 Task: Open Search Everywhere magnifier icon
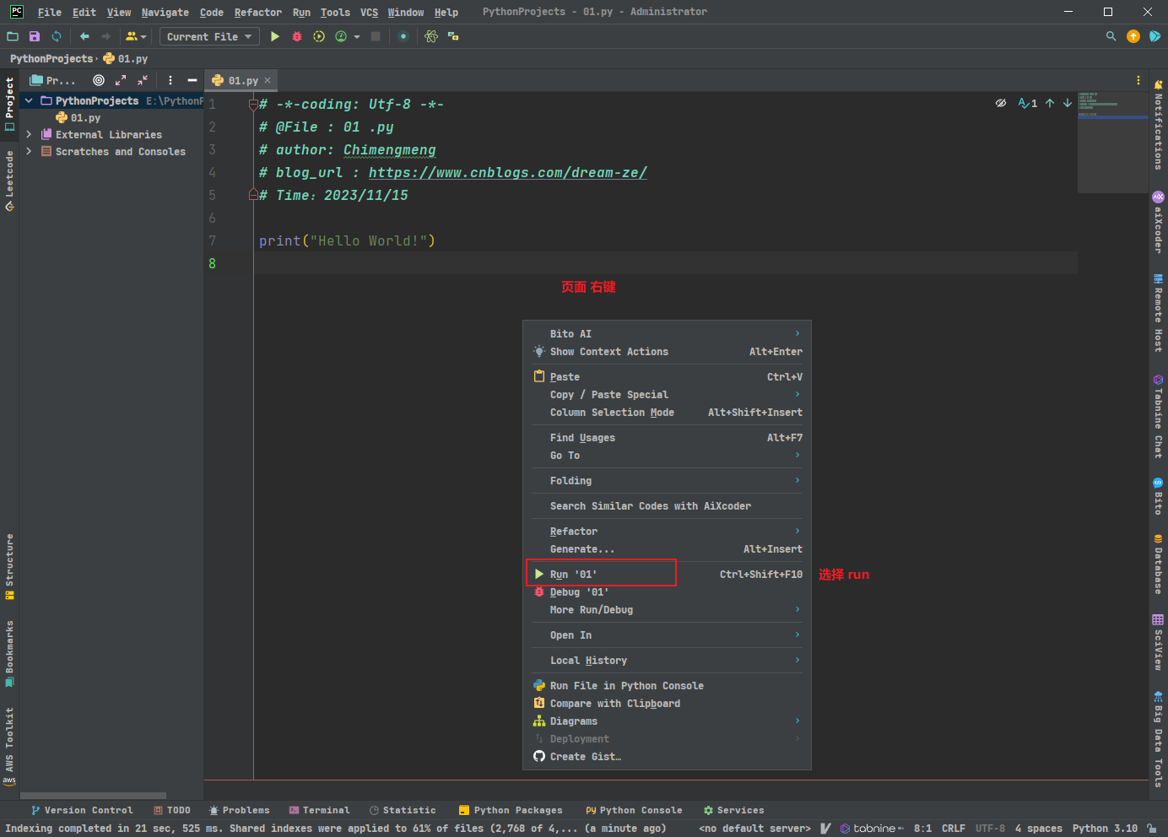pyautogui.click(x=1111, y=36)
